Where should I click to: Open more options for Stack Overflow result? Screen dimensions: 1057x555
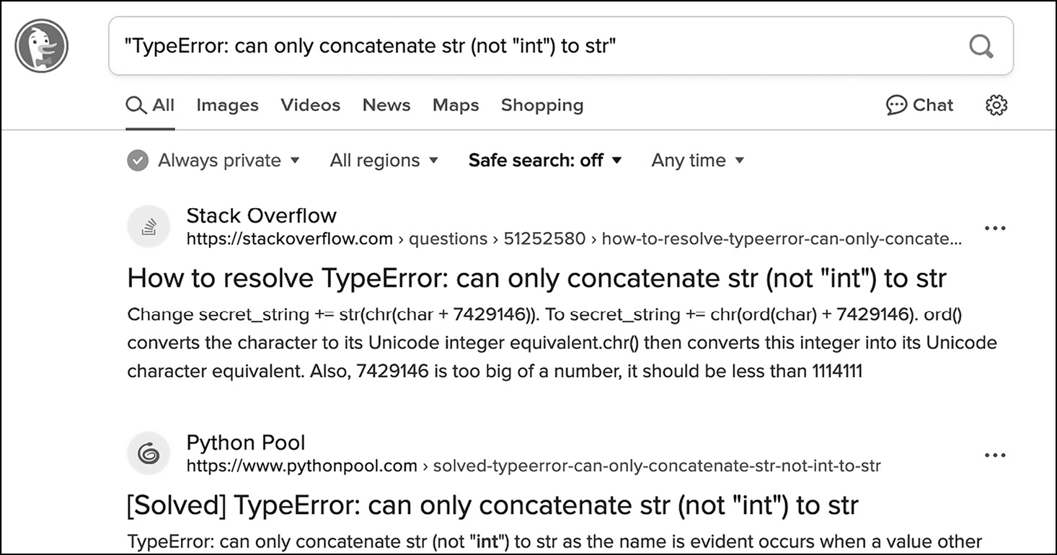pos(994,228)
